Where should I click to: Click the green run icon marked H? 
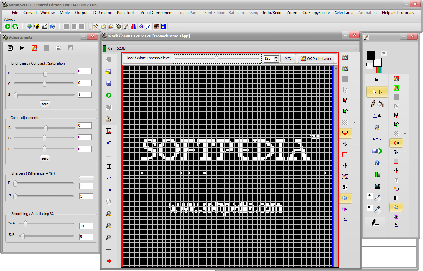click(x=15, y=26)
